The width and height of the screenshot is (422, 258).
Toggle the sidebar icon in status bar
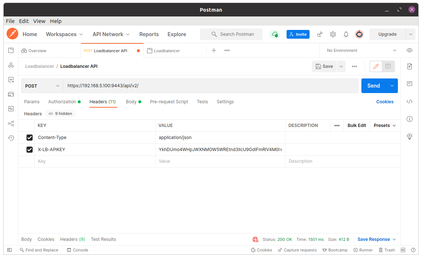(10, 250)
